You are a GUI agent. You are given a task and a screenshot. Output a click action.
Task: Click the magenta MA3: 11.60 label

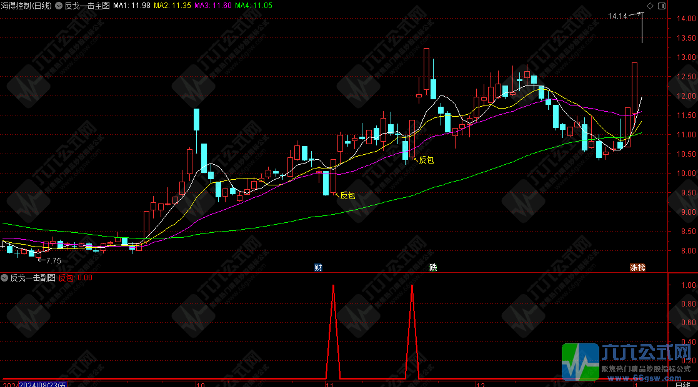[212, 5]
